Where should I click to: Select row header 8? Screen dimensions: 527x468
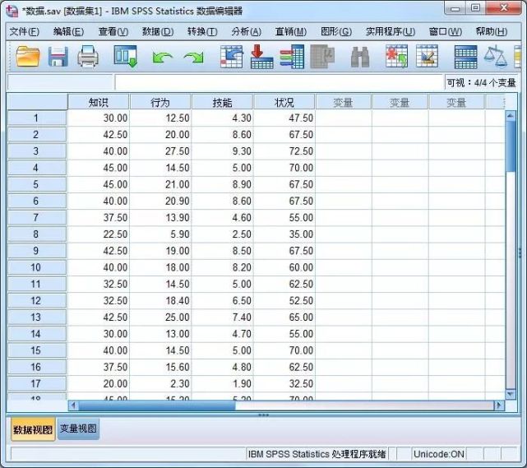(36, 234)
